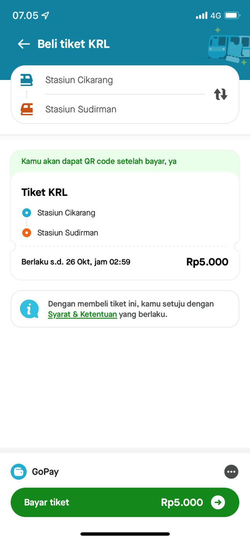Open payment options via the three-dot menu

(x=231, y=471)
